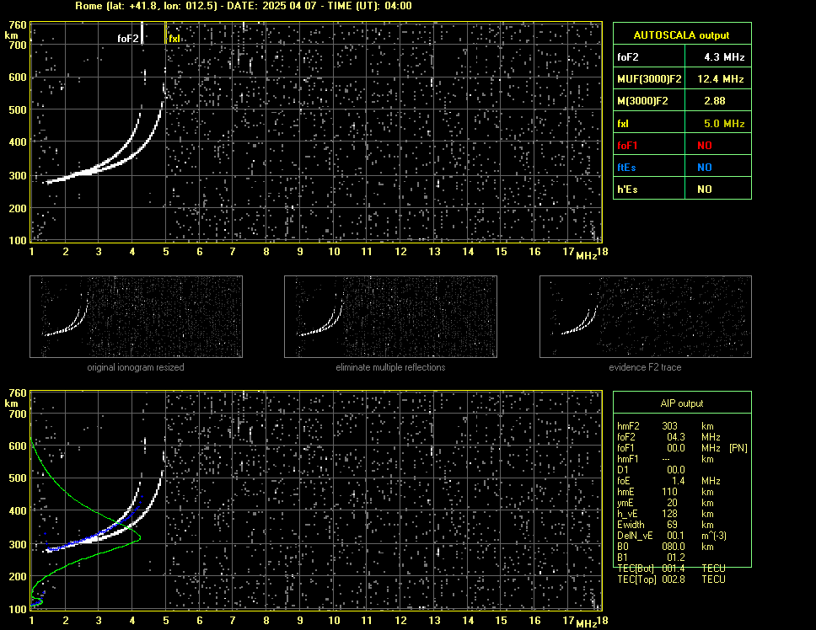This screenshot has width=816, height=630.
Task: Click the foE value 1.4
Action: coord(679,481)
